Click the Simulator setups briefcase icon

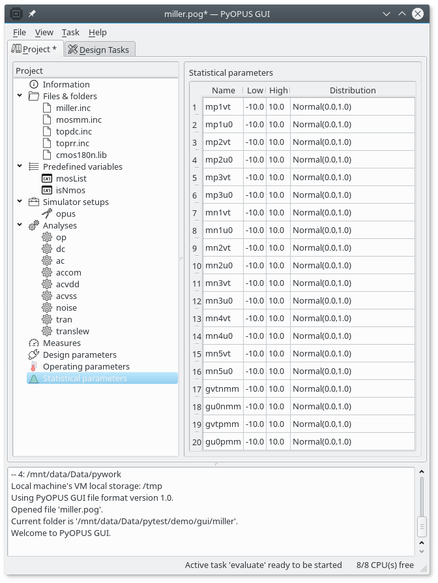point(34,202)
